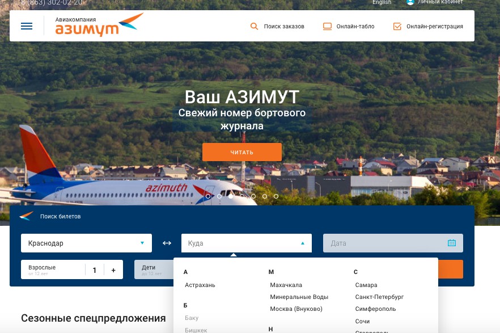Image resolution: width=500 pixels, height=333 pixels.
Task: Open the calendar icon in date field
Action: pyautogui.click(x=451, y=243)
